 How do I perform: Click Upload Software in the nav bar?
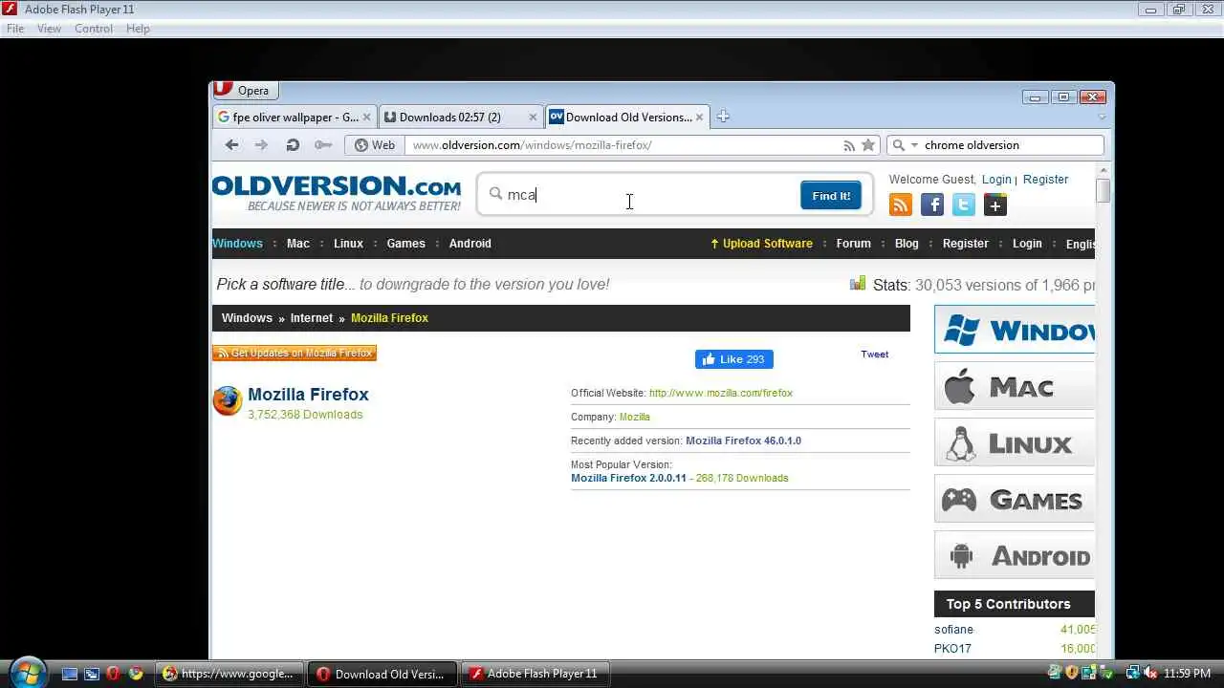click(761, 244)
